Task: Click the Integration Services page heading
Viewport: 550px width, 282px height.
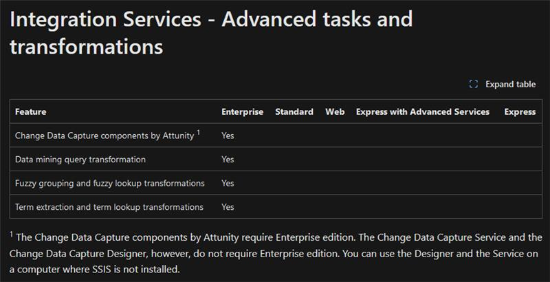Action: 211,32
